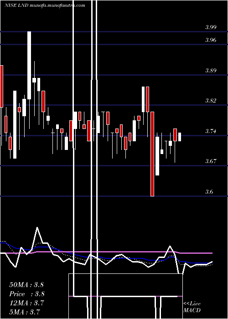The width and height of the screenshot is (228, 319).
Task: Click the 50MA : 3.8 legend entry
Action: pos(26,285)
